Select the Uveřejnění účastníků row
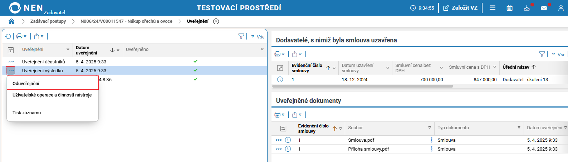Image resolution: width=568 pixels, height=162 pixels. pyautogui.click(x=44, y=62)
